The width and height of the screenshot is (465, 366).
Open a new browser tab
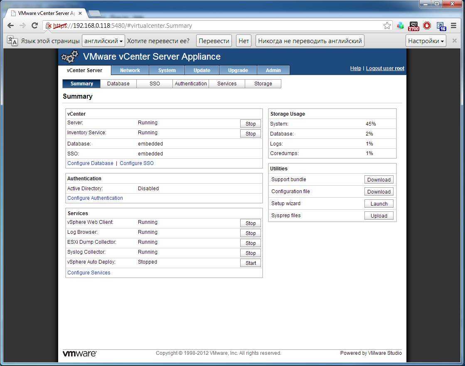pyautogui.click(x=95, y=13)
